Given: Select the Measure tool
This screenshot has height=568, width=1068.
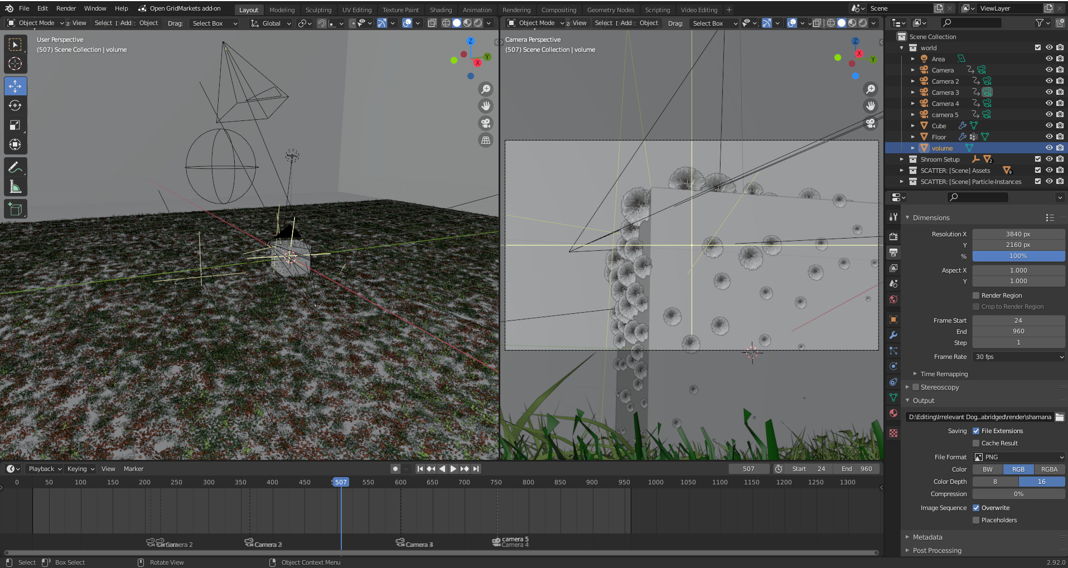Looking at the screenshot, I should click(x=16, y=186).
